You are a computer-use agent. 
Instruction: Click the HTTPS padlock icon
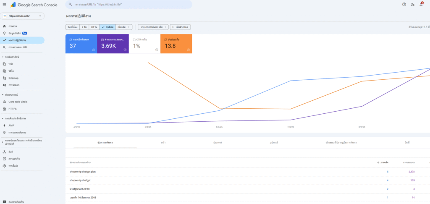tap(4, 109)
